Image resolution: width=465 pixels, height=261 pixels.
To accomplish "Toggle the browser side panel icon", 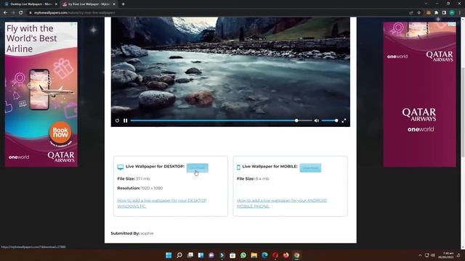I will click(x=444, y=13).
